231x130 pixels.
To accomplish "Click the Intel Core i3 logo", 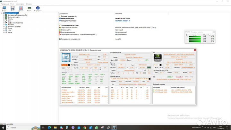I will tap(66, 57).
